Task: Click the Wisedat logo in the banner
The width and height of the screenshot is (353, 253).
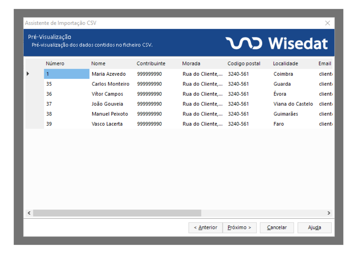Action: 276,43
